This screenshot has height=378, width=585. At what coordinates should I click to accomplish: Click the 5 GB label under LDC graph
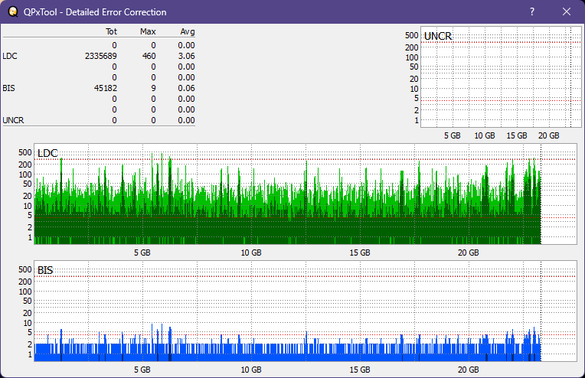tap(142, 253)
